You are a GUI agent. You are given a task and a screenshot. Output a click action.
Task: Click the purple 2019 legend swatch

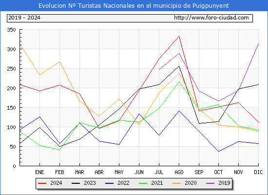210,183
